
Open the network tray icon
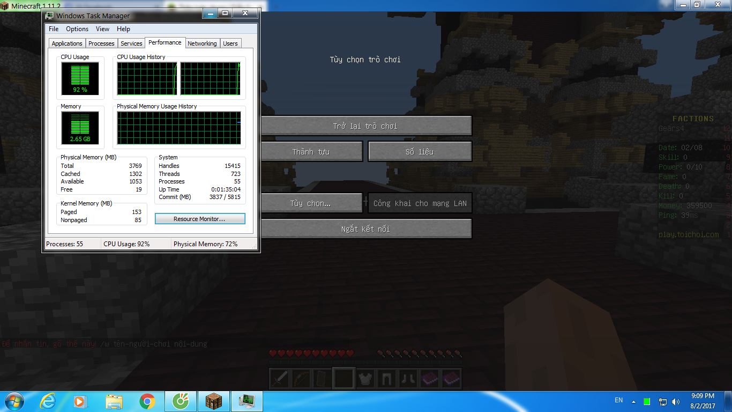(x=663, y=402)
